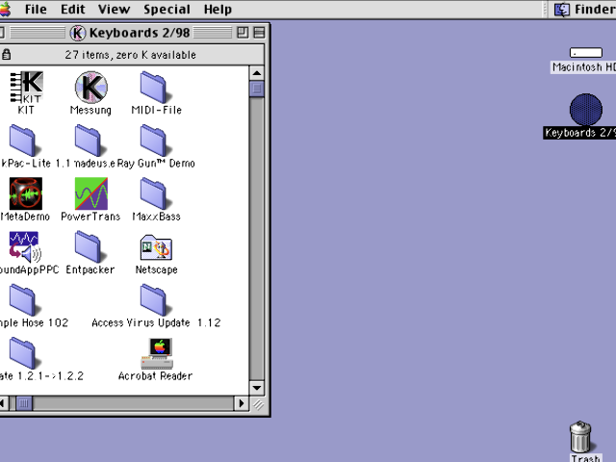616x462 pixels.
Task: Open the MaxxBass folder
Action: pyautogui.click(x=156, y=193)
